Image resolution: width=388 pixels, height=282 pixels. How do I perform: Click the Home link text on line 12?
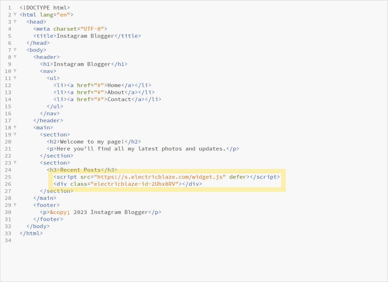[x=114, y=85]
